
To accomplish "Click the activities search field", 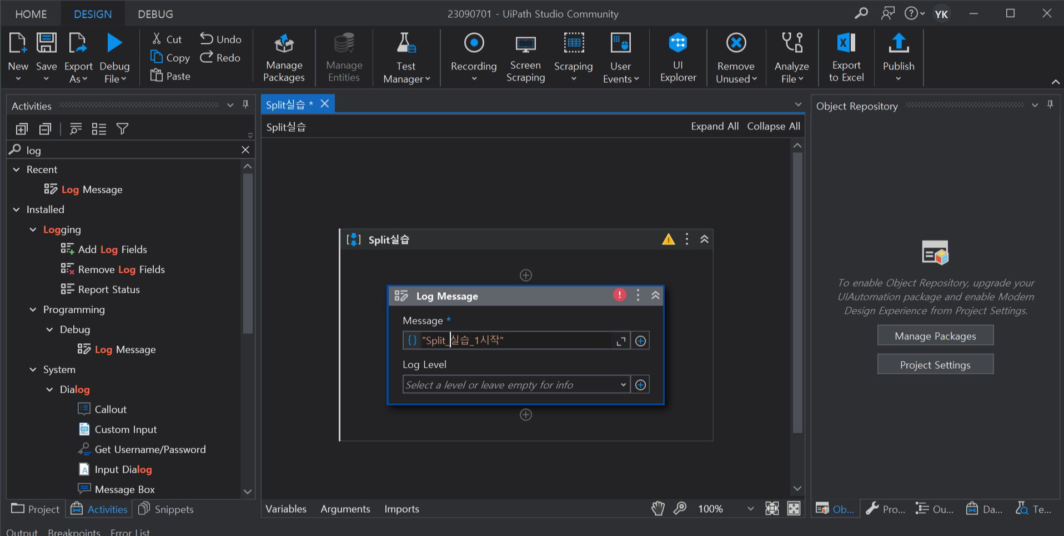I will 131,150.
